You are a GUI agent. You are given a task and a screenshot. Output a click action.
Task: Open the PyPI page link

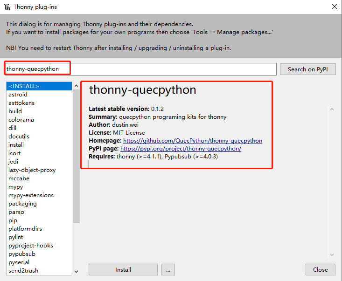(181, 149)
